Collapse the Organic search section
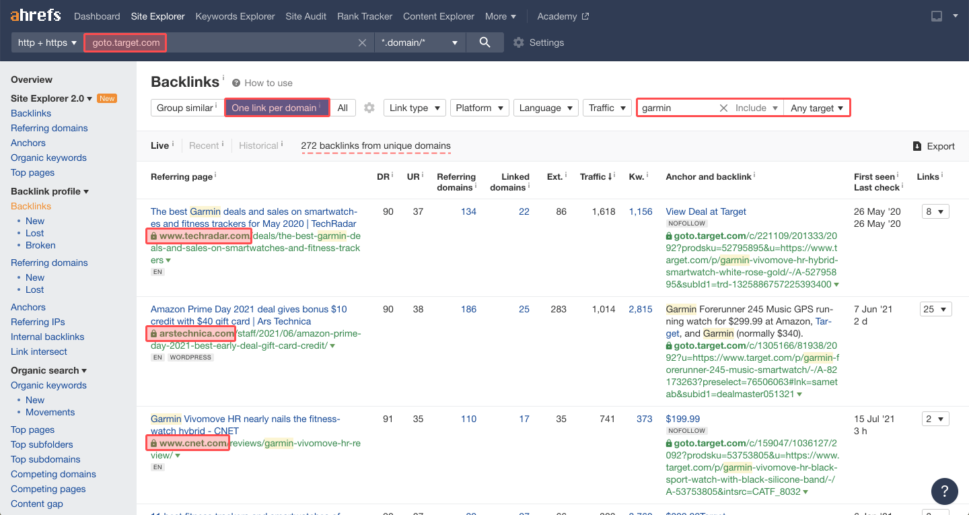Viewport: 969px width, 515px height. coord(49,370)
